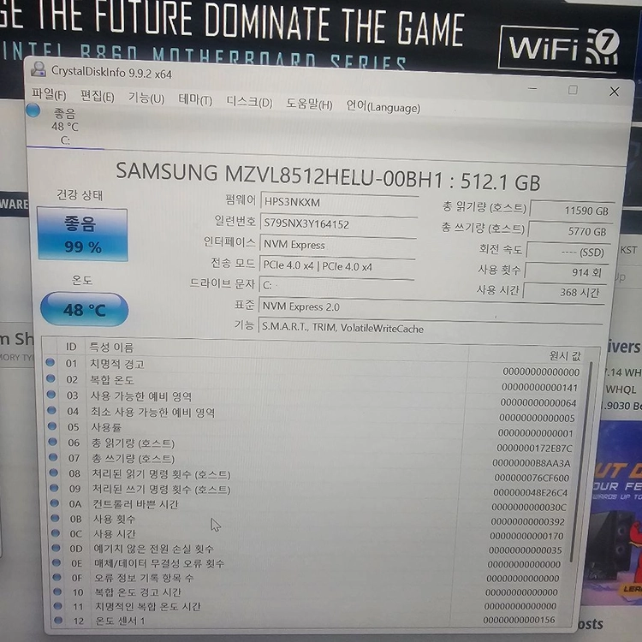Open the 기능(U) menu
Screen dimensions: 642x642
(x=146, y=98)
